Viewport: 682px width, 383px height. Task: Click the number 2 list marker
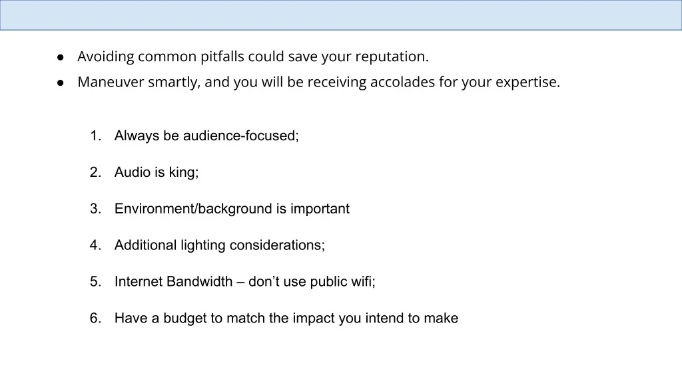tap(95, 172)
